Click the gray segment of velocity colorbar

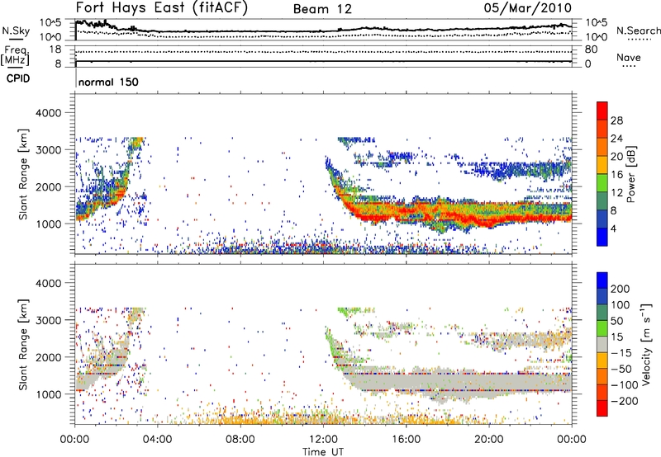click(602, 344)
